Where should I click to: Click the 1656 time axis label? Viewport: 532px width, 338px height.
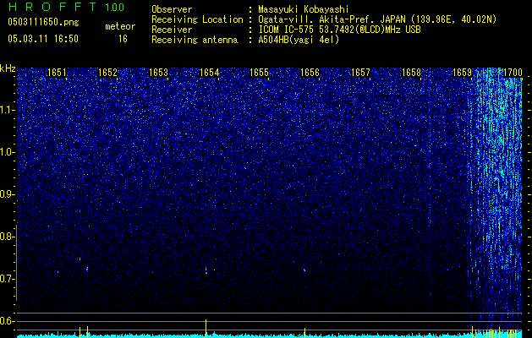point(310,73)
